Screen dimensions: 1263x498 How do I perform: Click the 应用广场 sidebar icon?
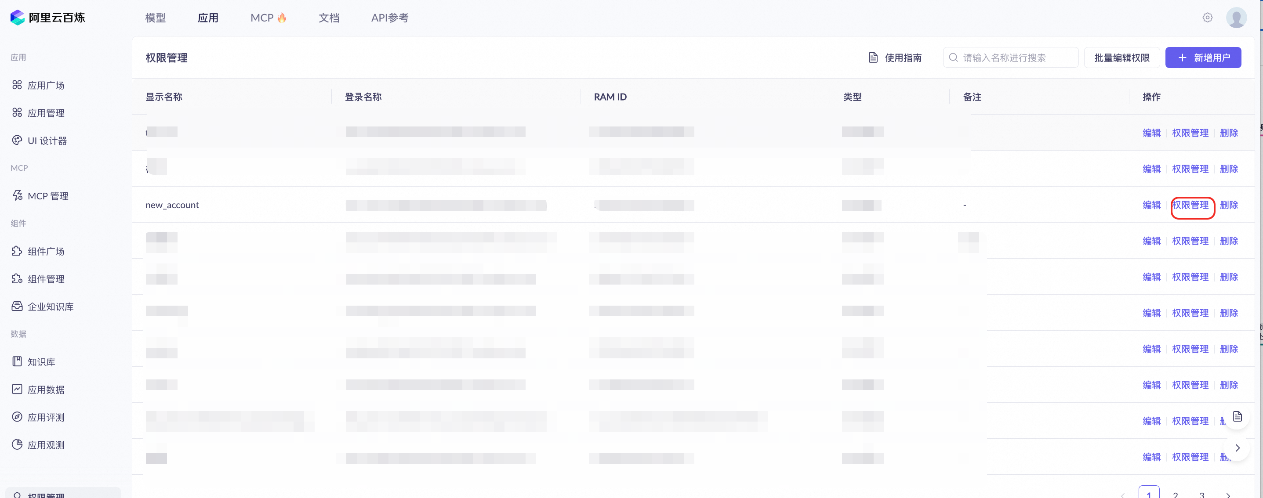tap(17, 85)
